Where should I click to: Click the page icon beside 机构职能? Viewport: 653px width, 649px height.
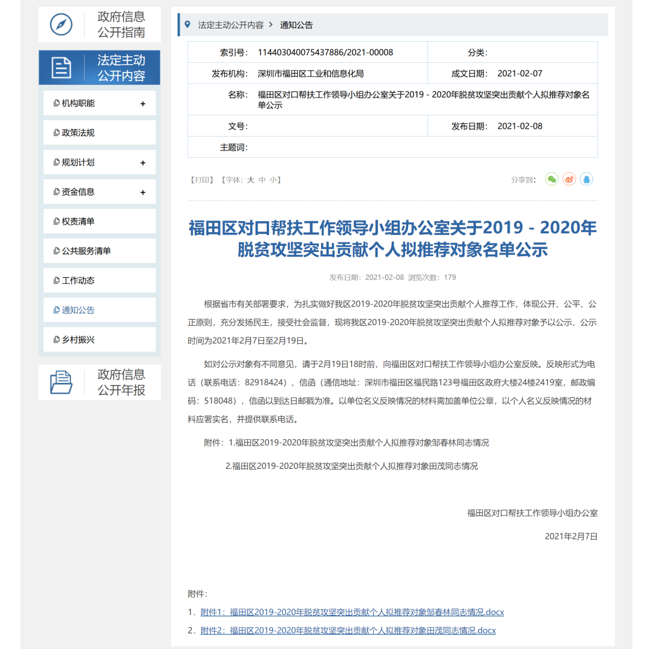tap(57, 103)
